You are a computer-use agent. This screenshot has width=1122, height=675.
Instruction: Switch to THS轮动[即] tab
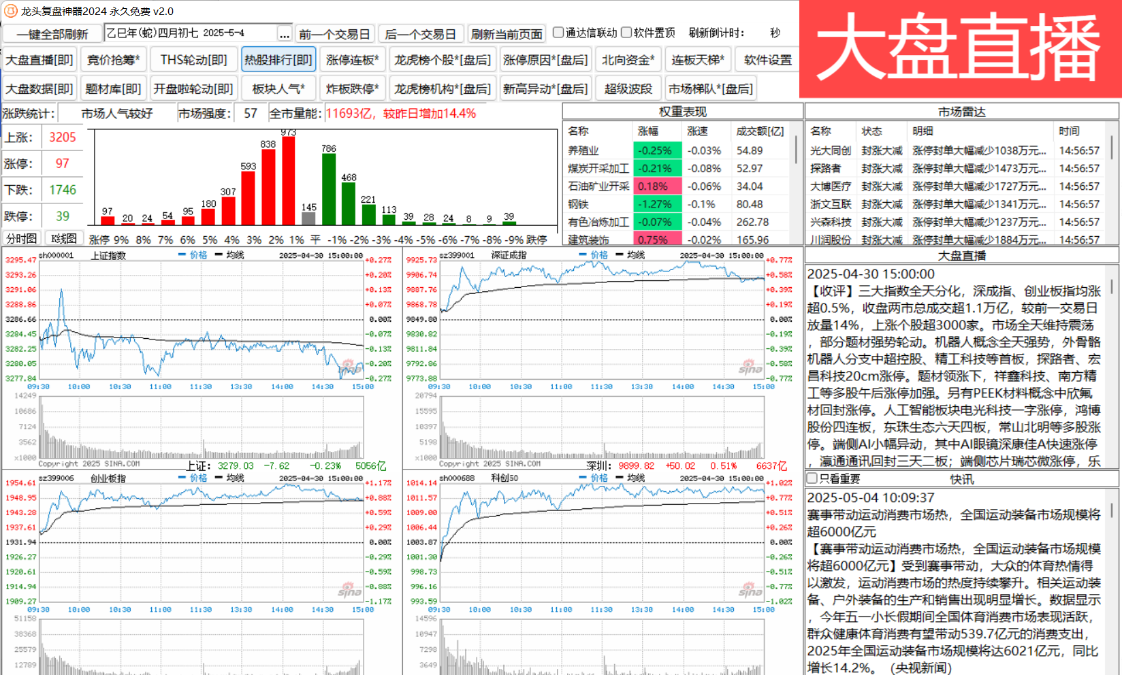coord(194,60)
